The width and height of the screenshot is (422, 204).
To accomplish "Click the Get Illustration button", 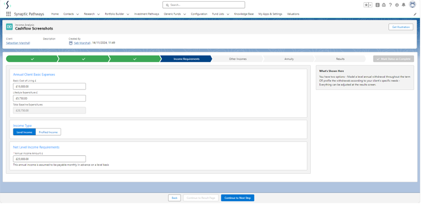I will [401, 27].
